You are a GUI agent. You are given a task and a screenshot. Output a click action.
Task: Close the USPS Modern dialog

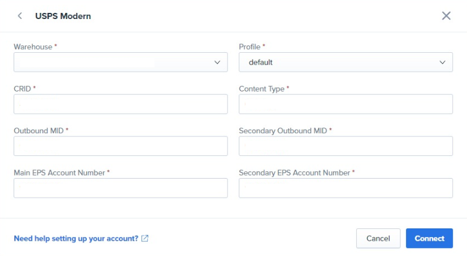446,16
